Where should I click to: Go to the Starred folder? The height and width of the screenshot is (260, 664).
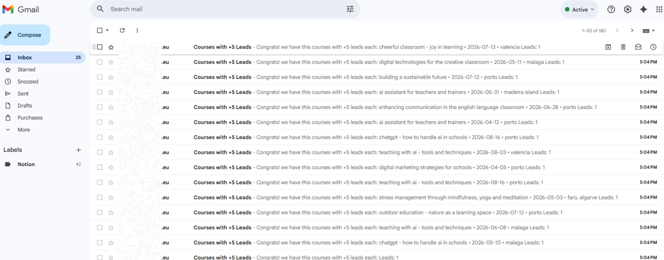coord(26,69)
